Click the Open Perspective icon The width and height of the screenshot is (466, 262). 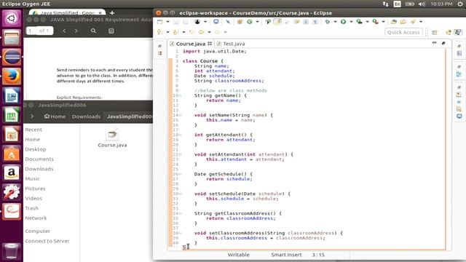[x=435, y=32]
